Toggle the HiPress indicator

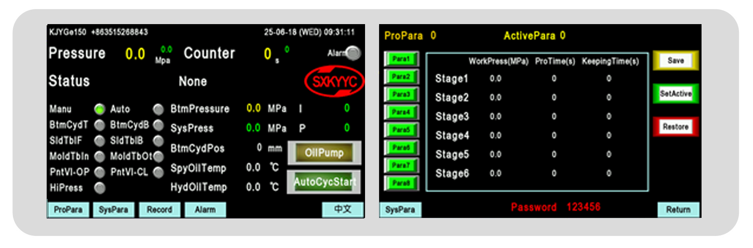click(x=99, y=188)
